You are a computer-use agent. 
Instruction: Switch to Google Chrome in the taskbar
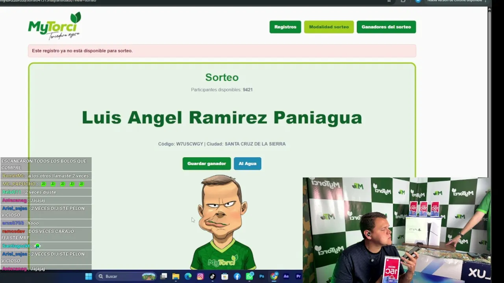tap(274, 276)
